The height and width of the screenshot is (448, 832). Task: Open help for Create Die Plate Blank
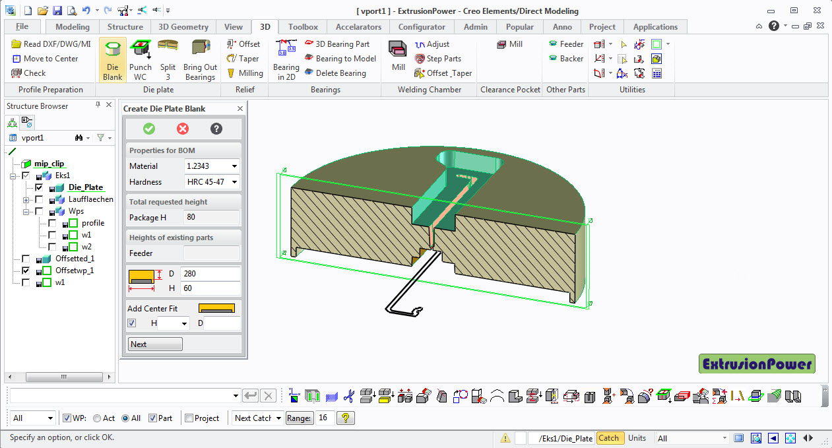216,129
